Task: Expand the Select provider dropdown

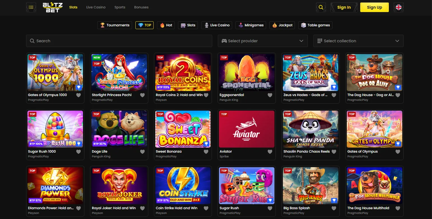Action: click(263, 41)
